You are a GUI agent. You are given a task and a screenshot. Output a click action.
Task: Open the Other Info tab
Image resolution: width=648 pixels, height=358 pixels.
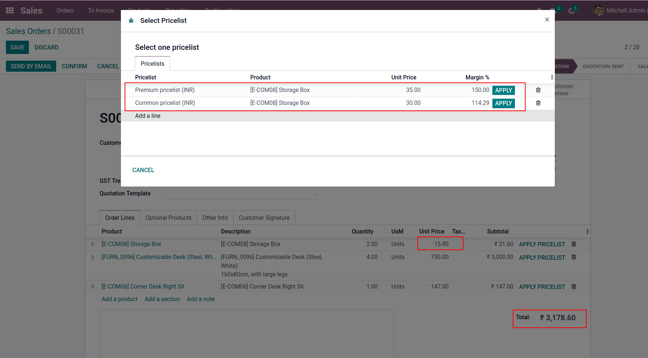tap(215, 218)
